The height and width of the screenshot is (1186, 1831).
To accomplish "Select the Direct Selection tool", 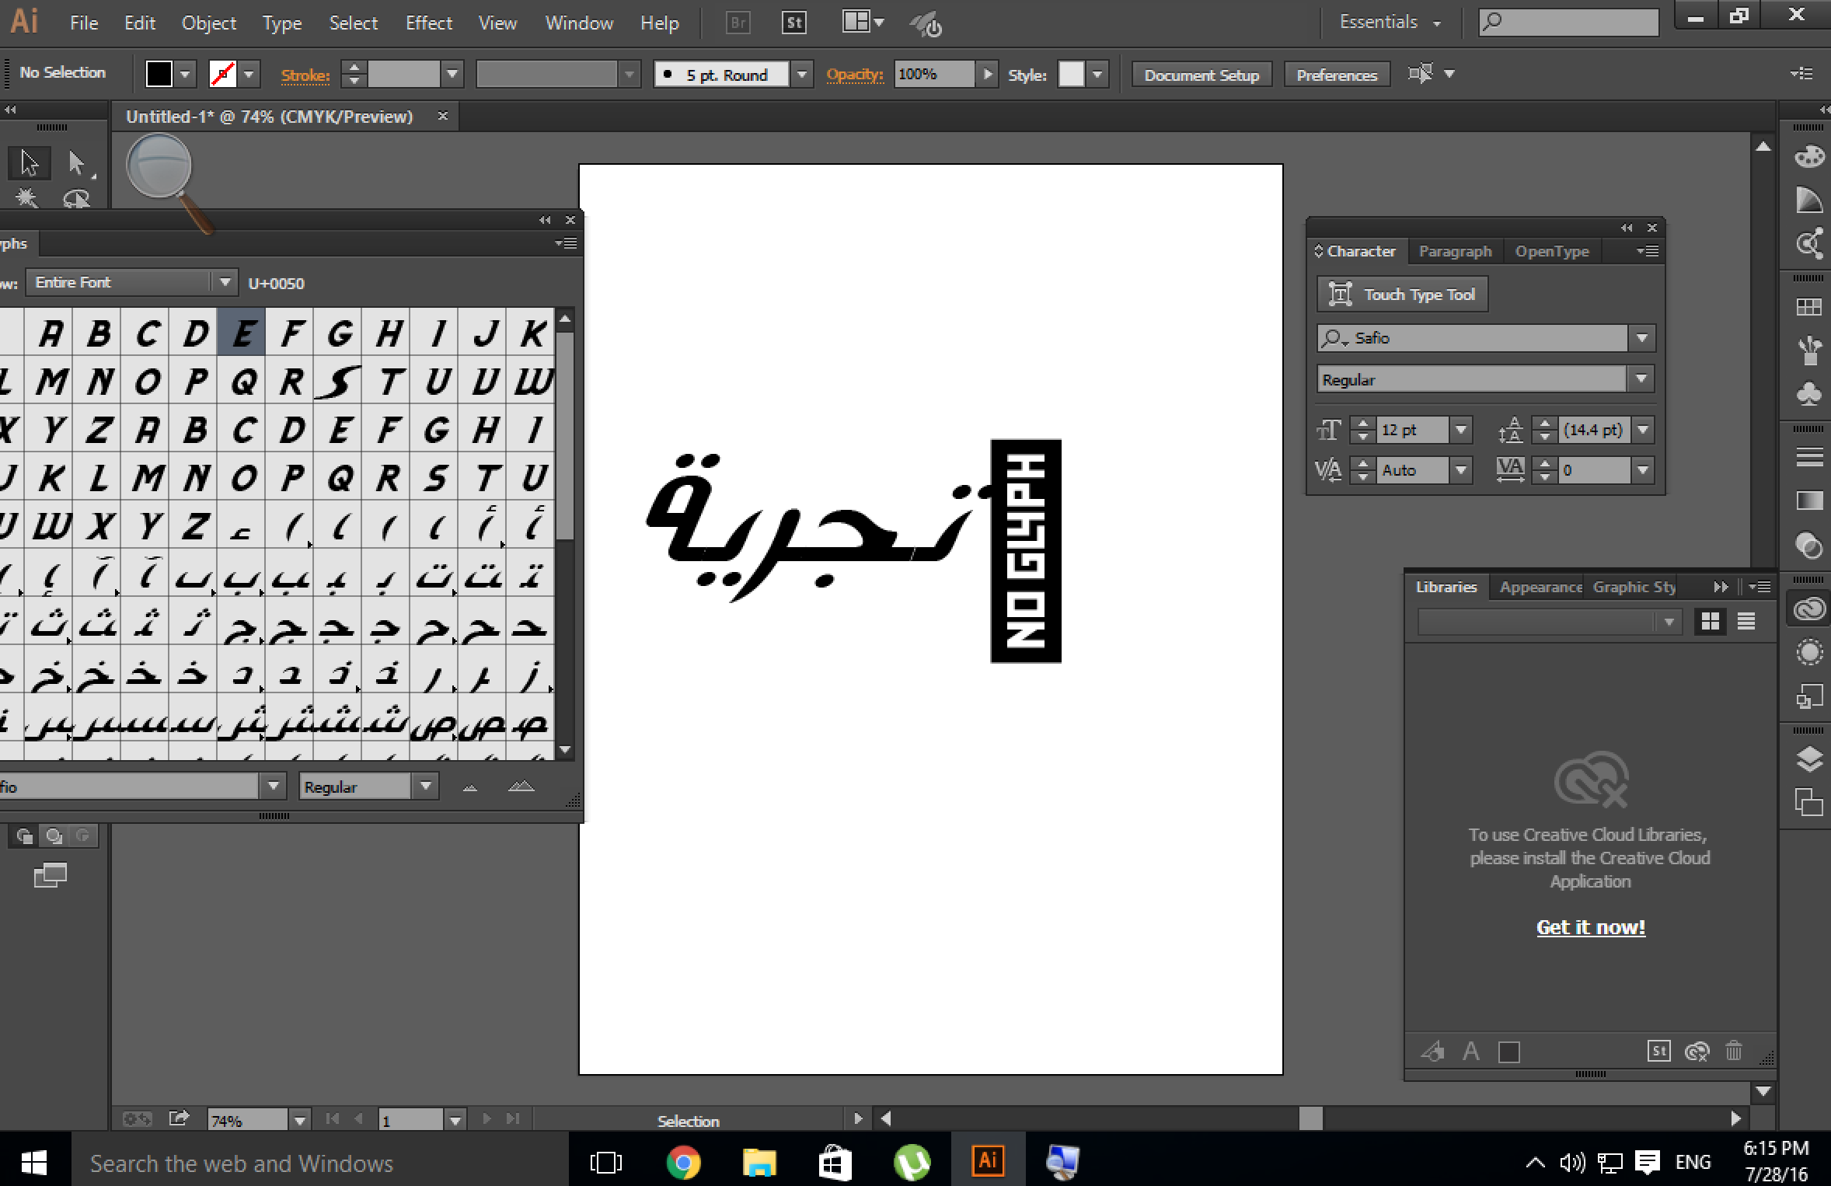I will pyautogui.click(x=76, y=163).
